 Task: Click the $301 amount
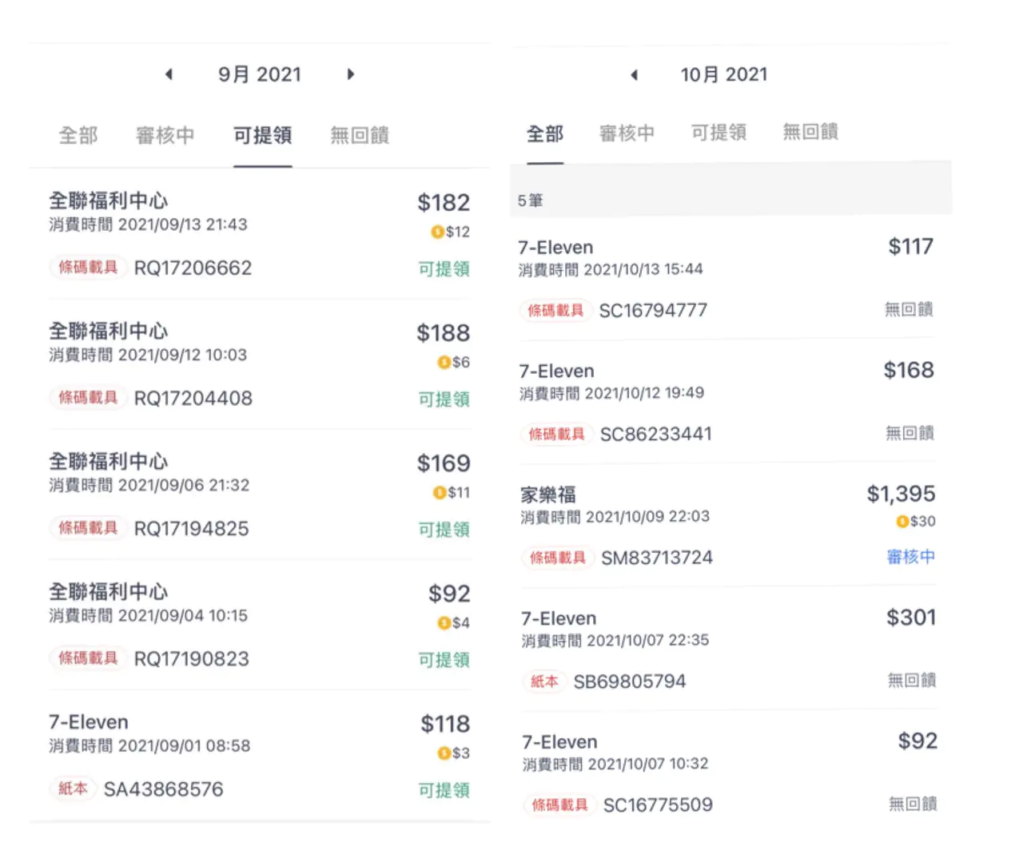click(x=911, y=618)
